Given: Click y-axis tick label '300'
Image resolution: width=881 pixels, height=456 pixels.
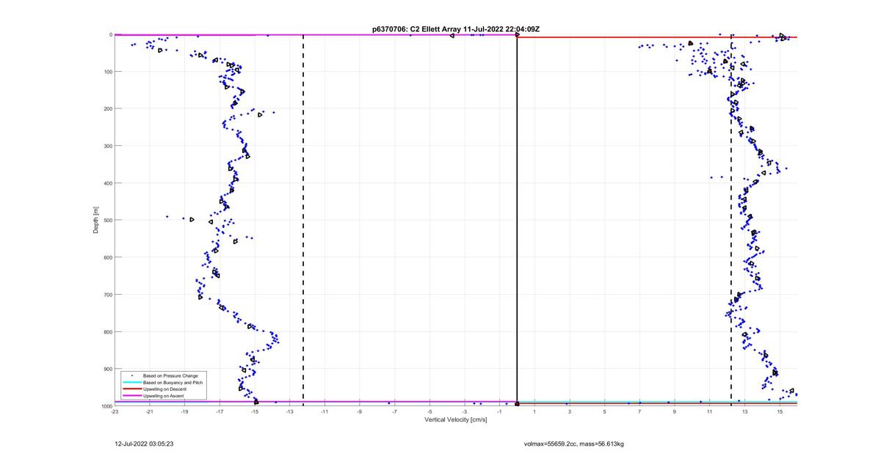Looking at the screenshot, I should click(107, 146).
